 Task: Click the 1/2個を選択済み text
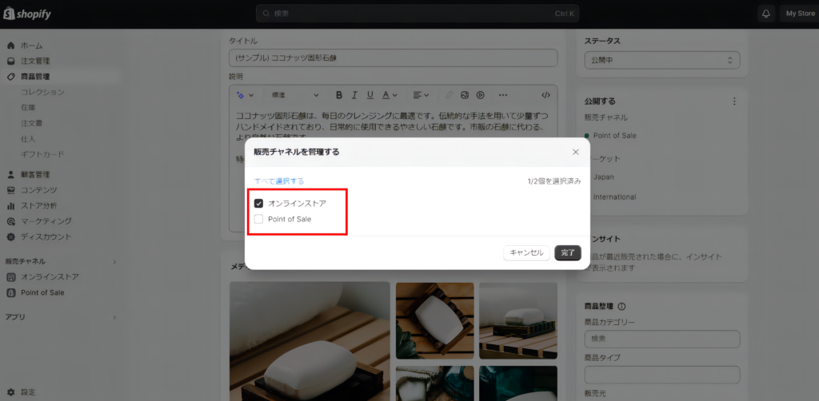point(554,181)
